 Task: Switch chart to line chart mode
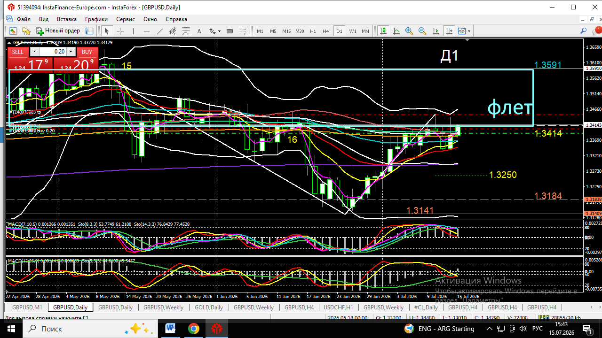[396, 31]
